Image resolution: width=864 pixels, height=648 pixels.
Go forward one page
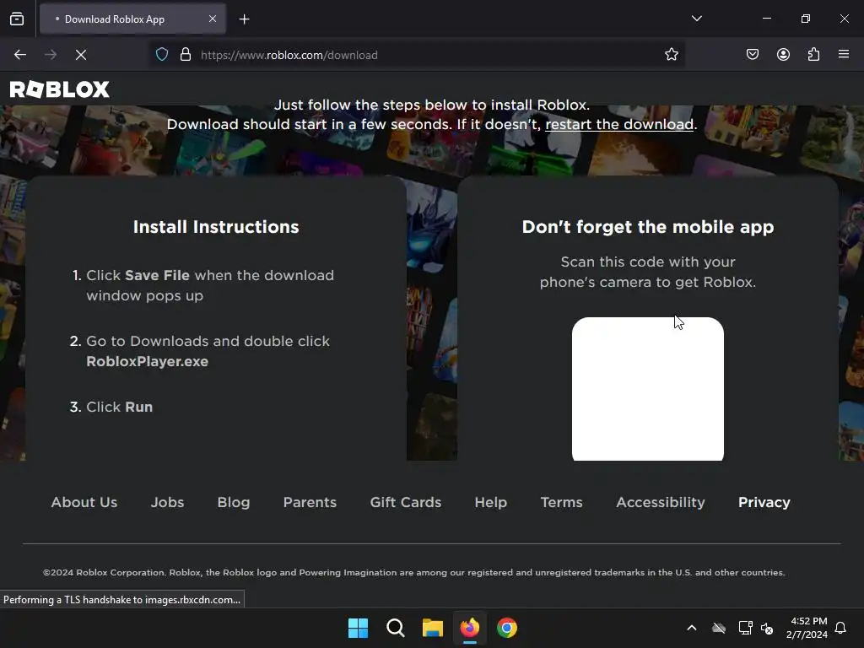(x=51, y=55)
